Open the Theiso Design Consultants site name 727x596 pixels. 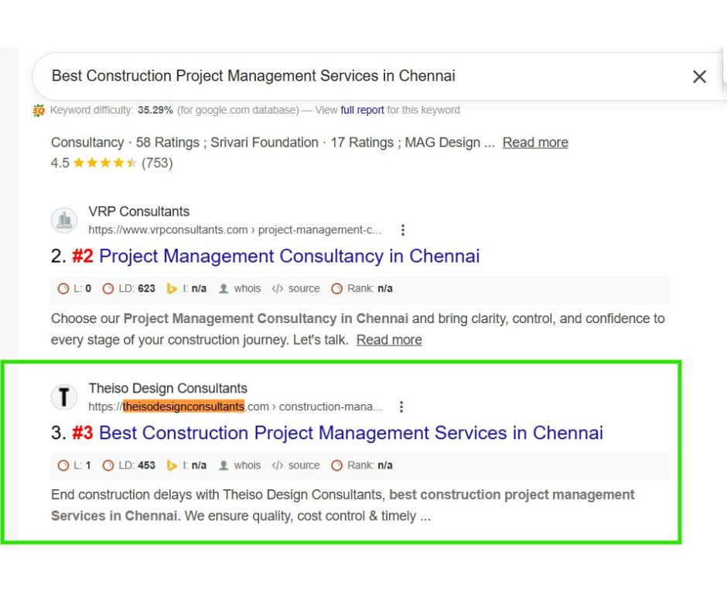(168, 388)
